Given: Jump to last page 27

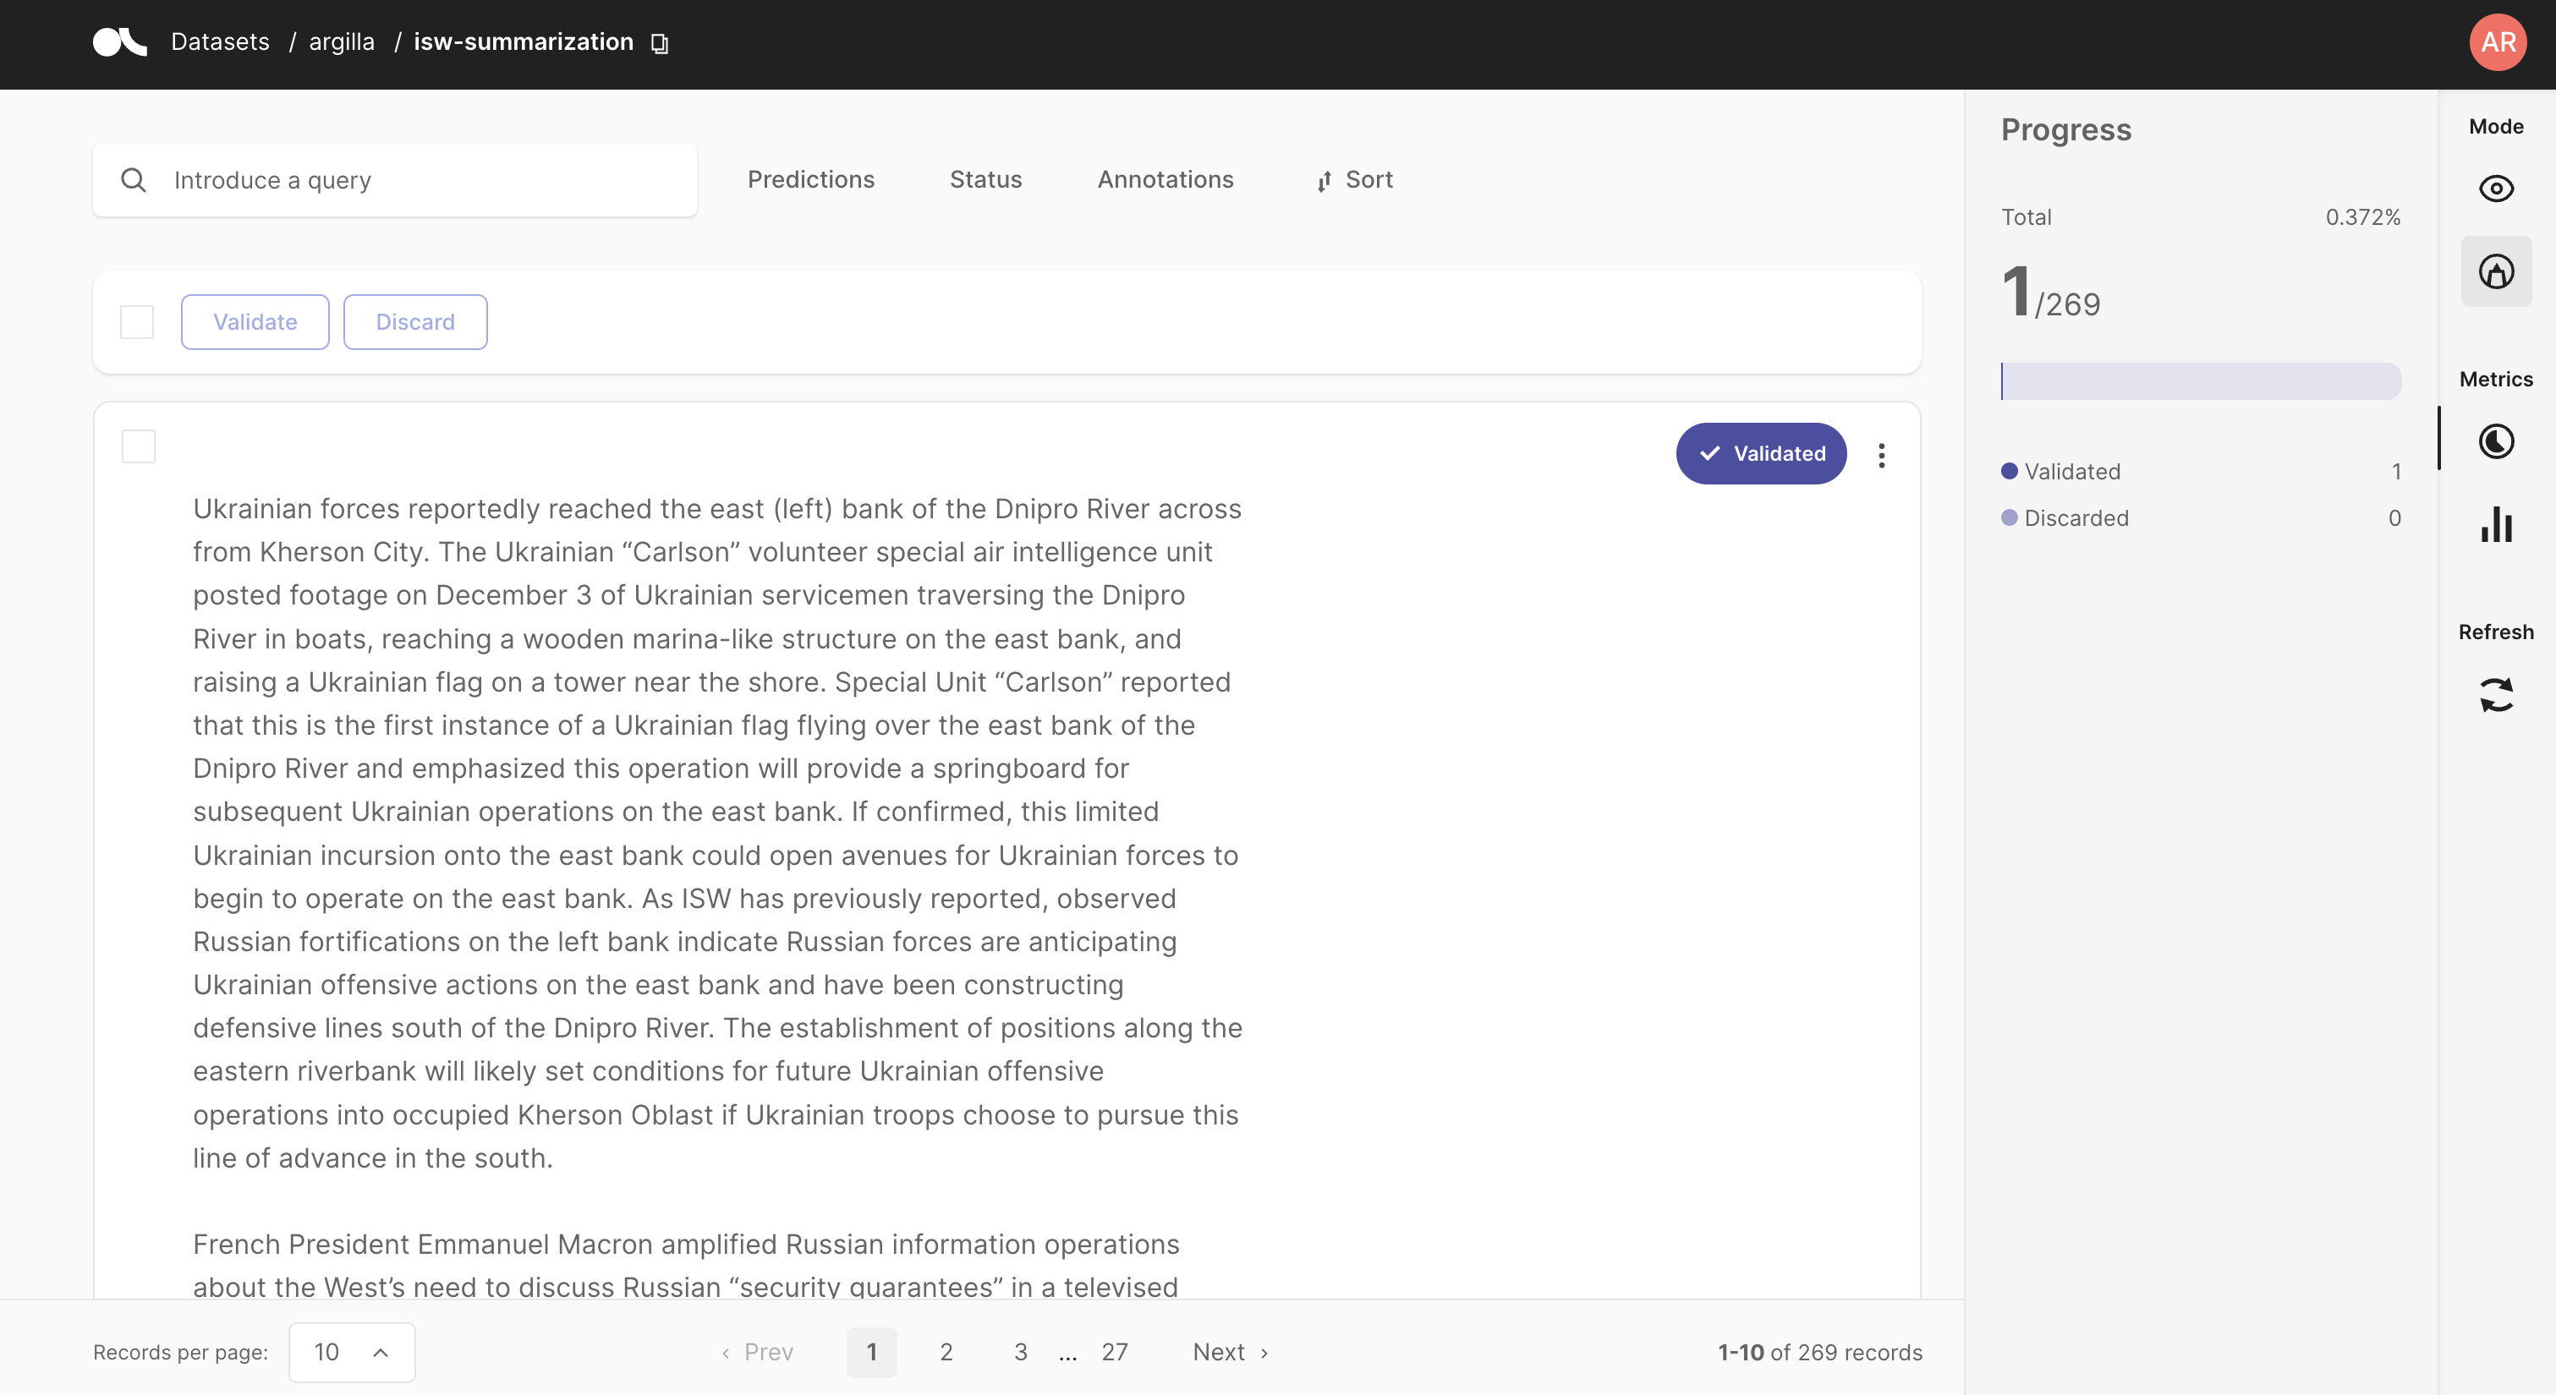Looking at the screenshot, I should click(x=1114, y=1351).
